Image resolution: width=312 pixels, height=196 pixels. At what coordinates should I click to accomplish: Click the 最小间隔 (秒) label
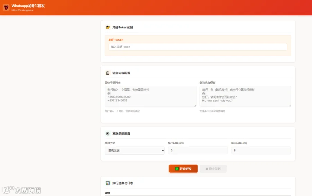176,143
